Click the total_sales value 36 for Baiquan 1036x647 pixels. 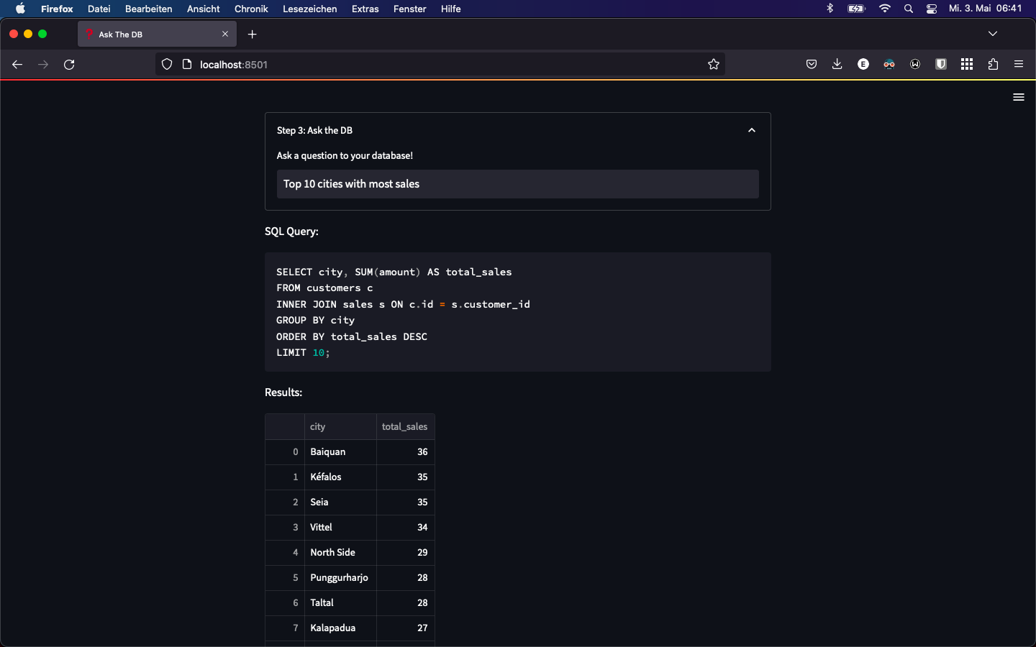[x=405, y=452]
